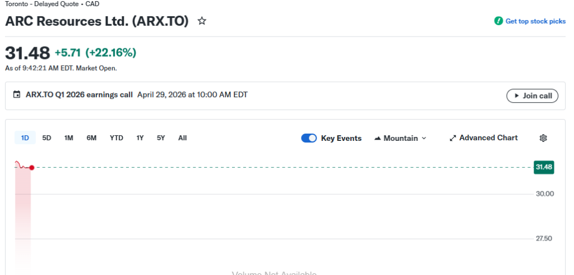This screenshot has height=275, width=574.
Task: Toggle the Key Events switch
Action: 309,138
